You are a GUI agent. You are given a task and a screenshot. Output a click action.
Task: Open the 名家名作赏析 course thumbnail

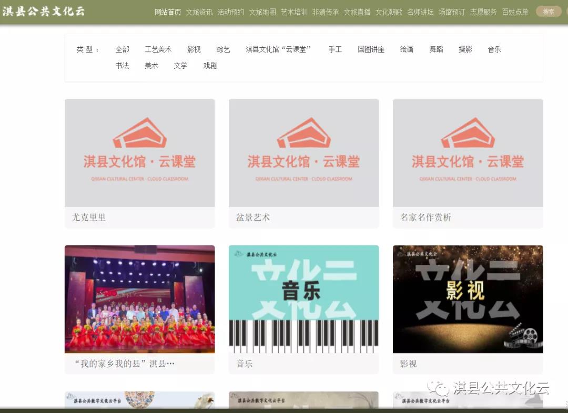click(x=468, y=153)
